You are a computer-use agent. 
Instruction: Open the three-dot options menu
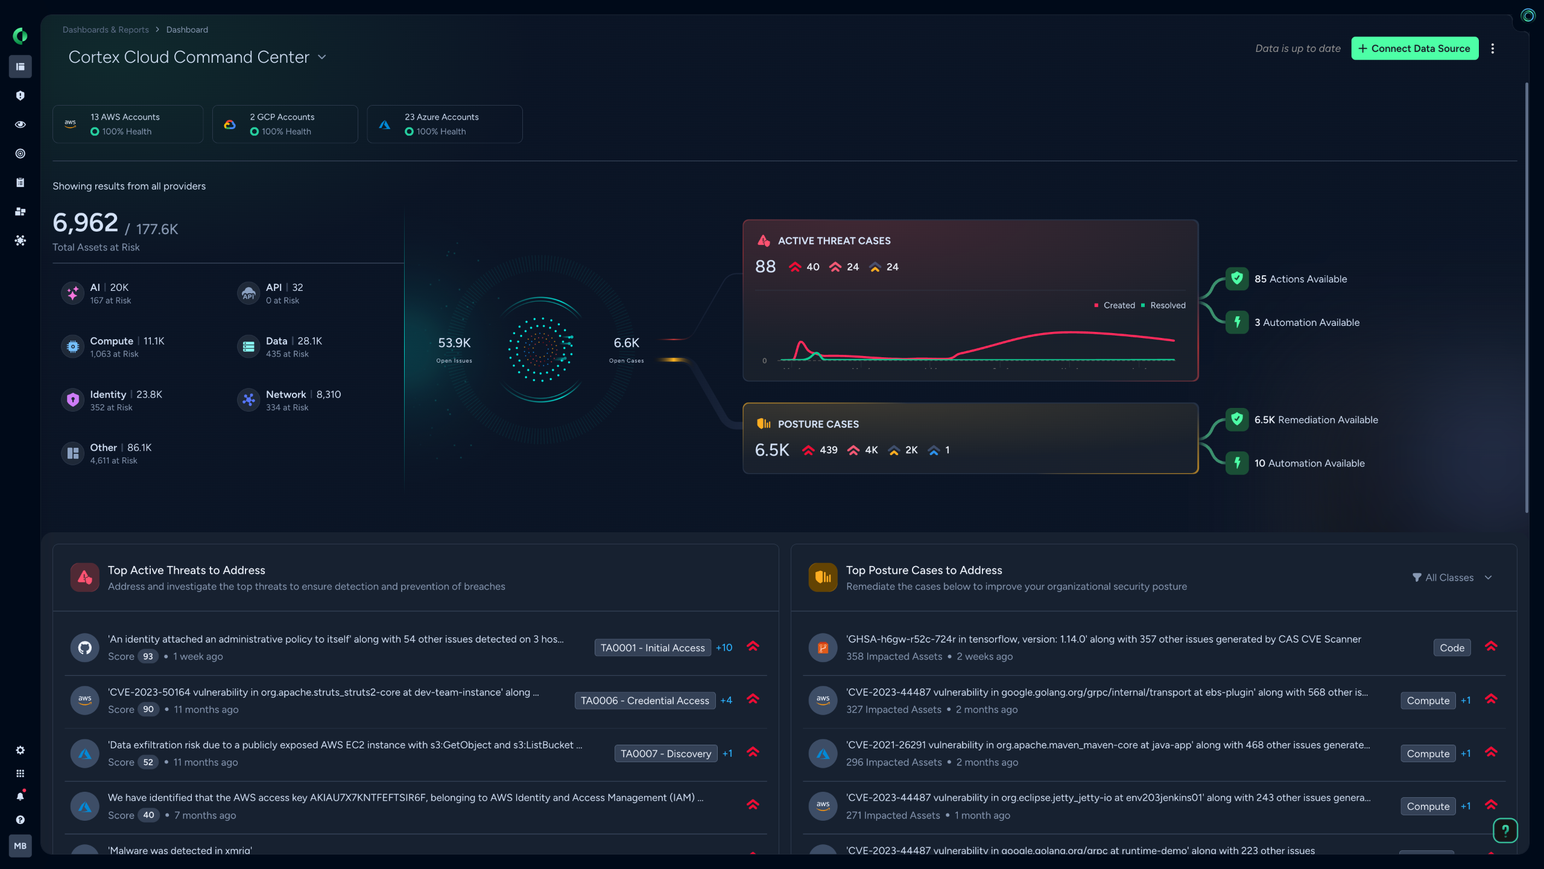click(x=1493, y=48)
